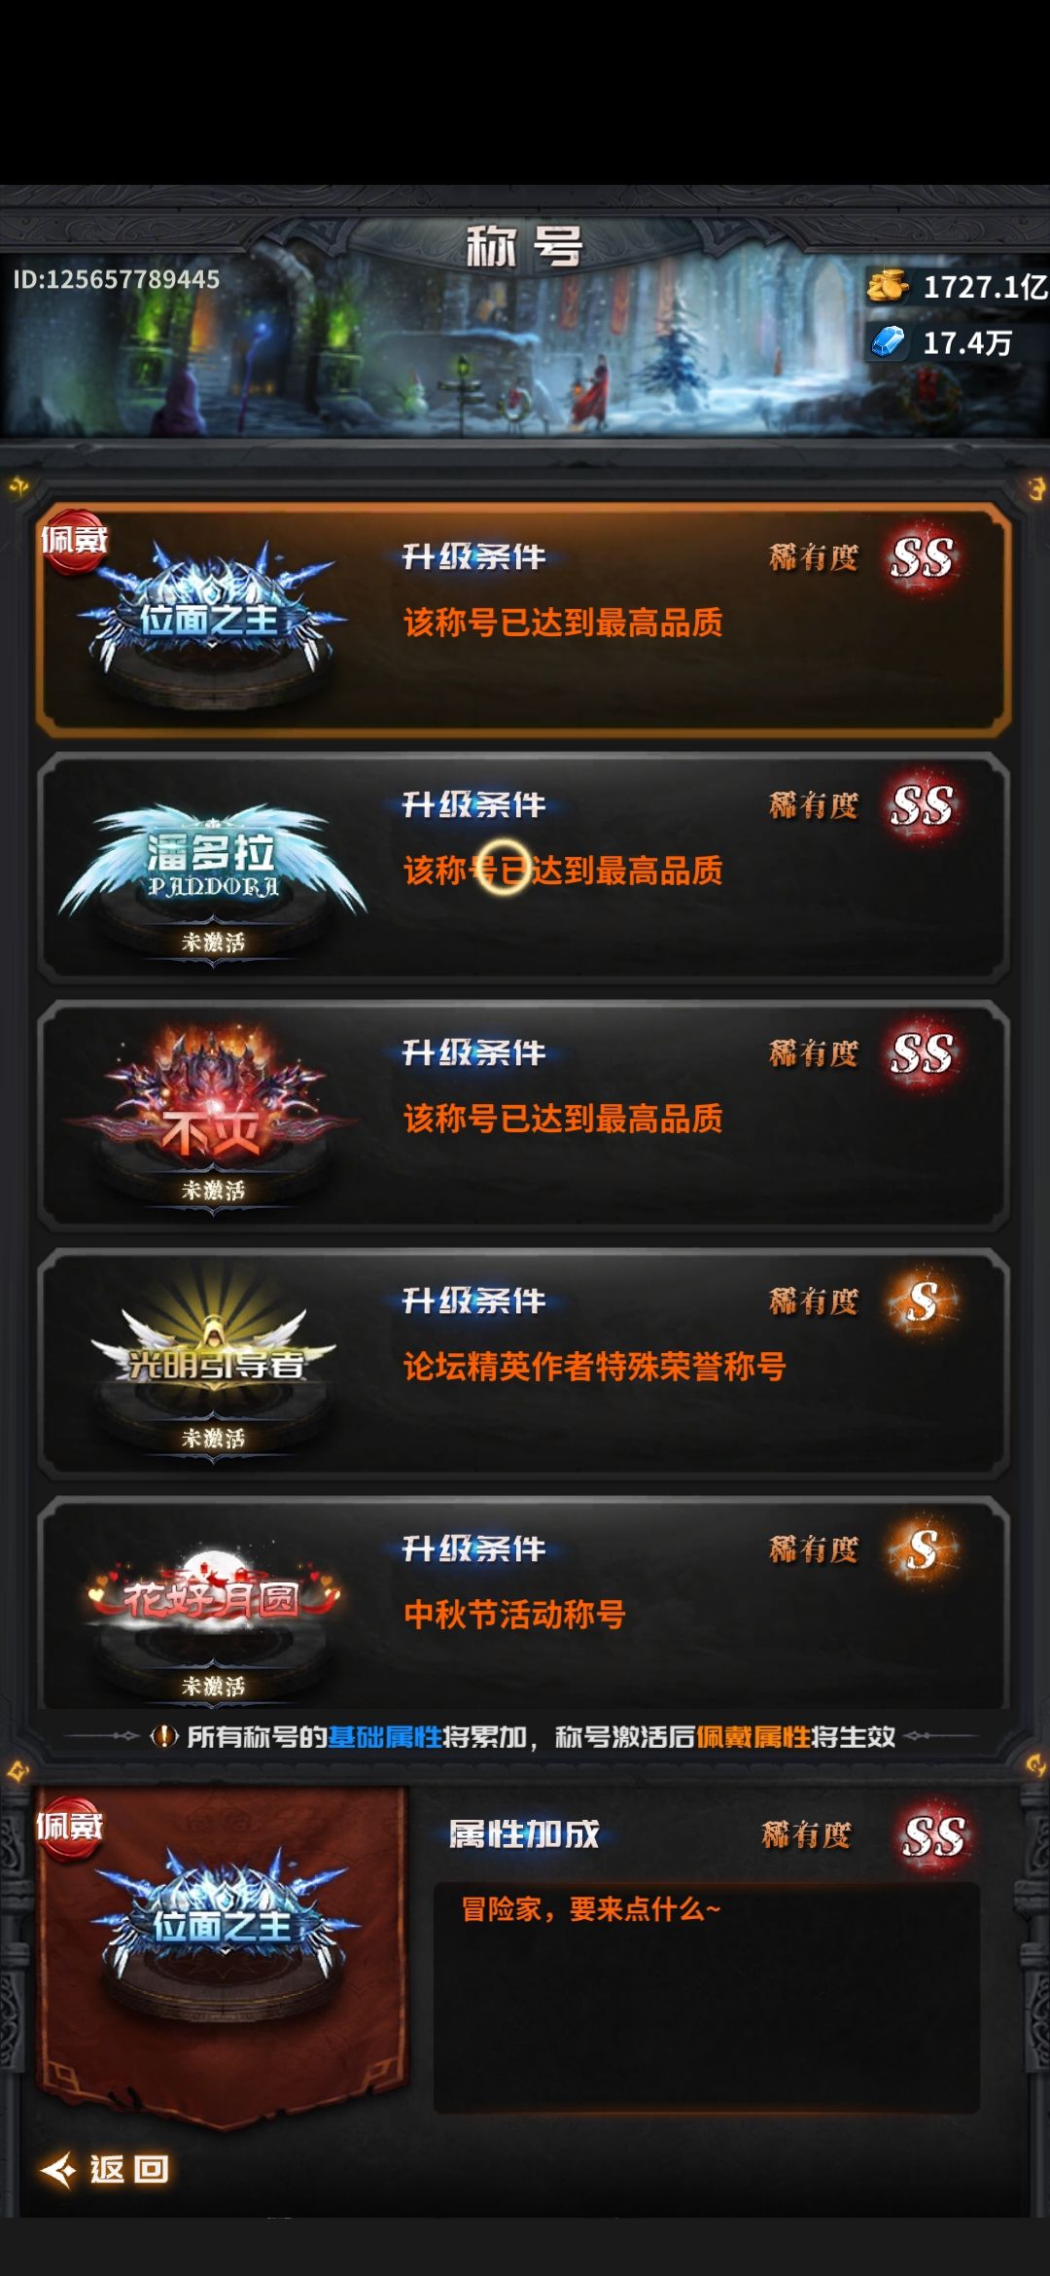Click the 返回 back button label
Screen dimensions: 1050x2276
129,2169
